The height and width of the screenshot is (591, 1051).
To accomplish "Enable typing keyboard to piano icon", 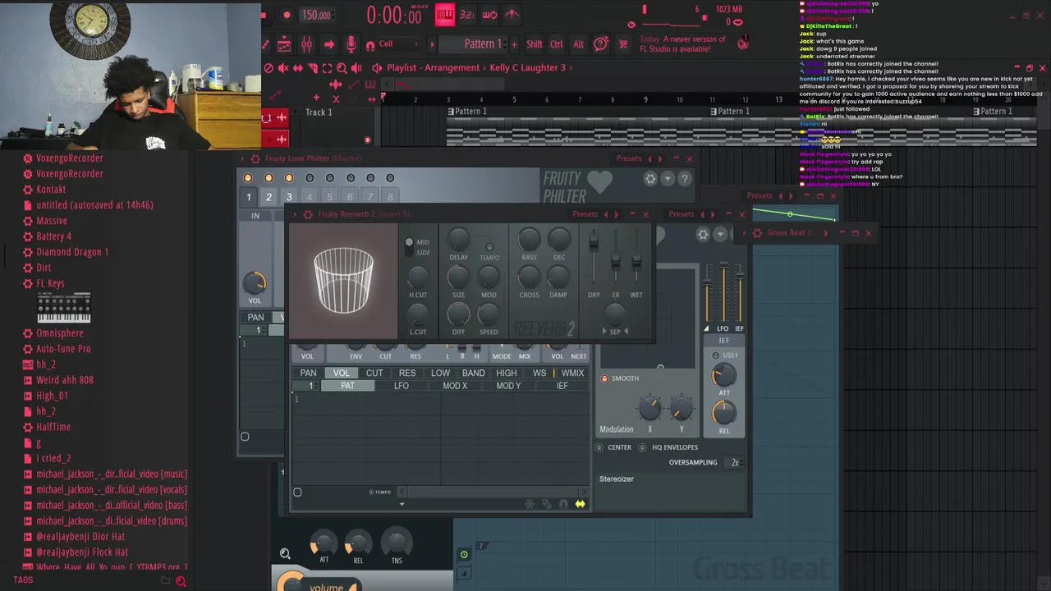I will (x=445, y=14).
